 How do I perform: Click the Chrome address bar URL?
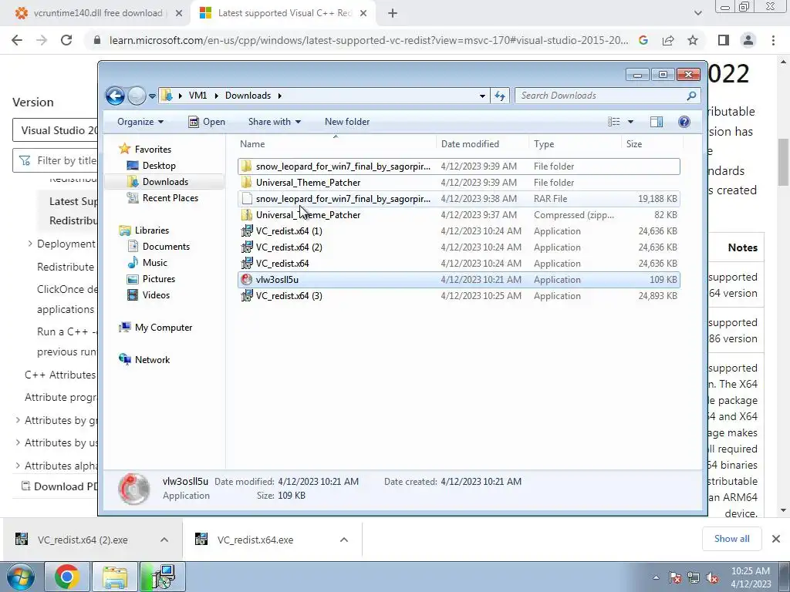(369, 40)
